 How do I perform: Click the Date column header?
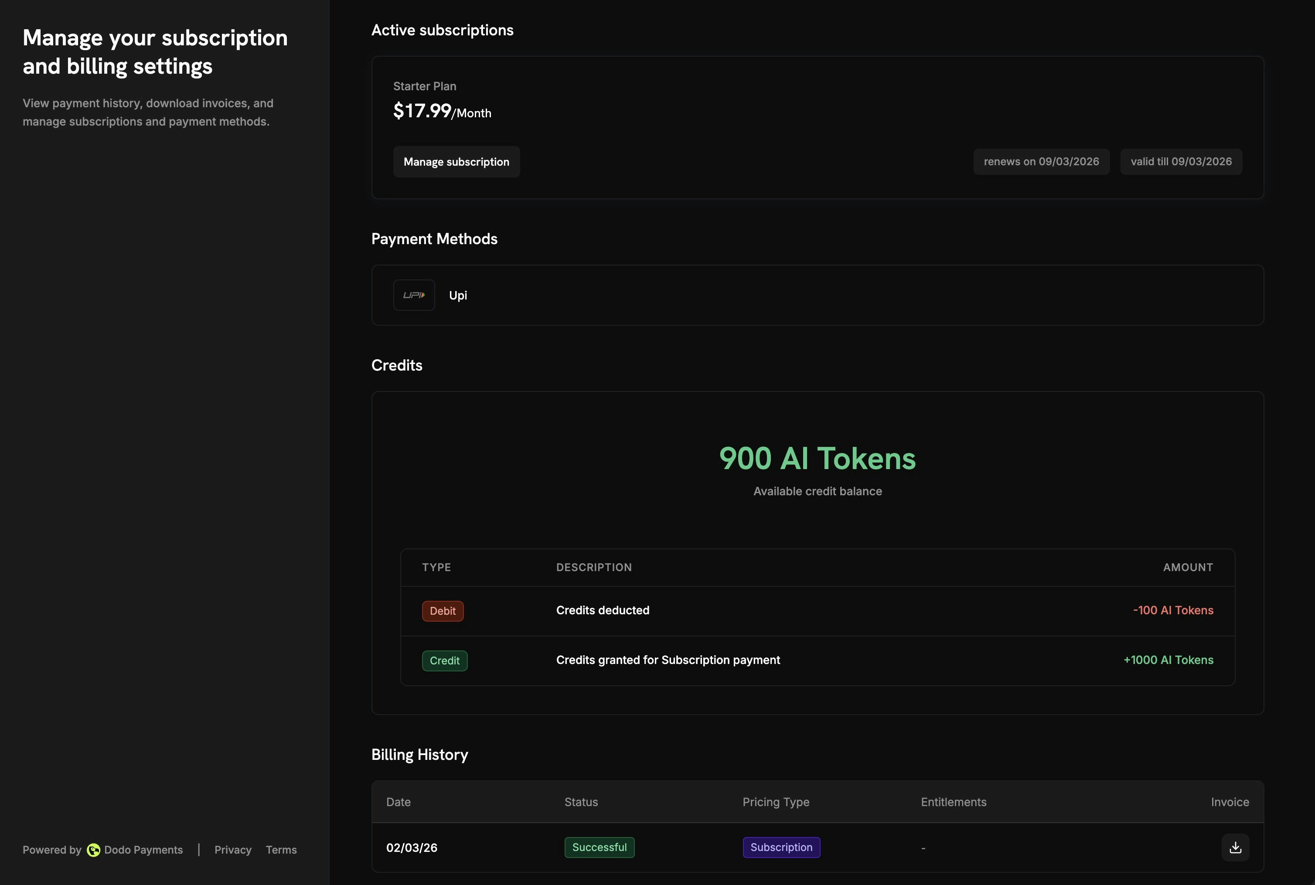click(x=399, y=801)
